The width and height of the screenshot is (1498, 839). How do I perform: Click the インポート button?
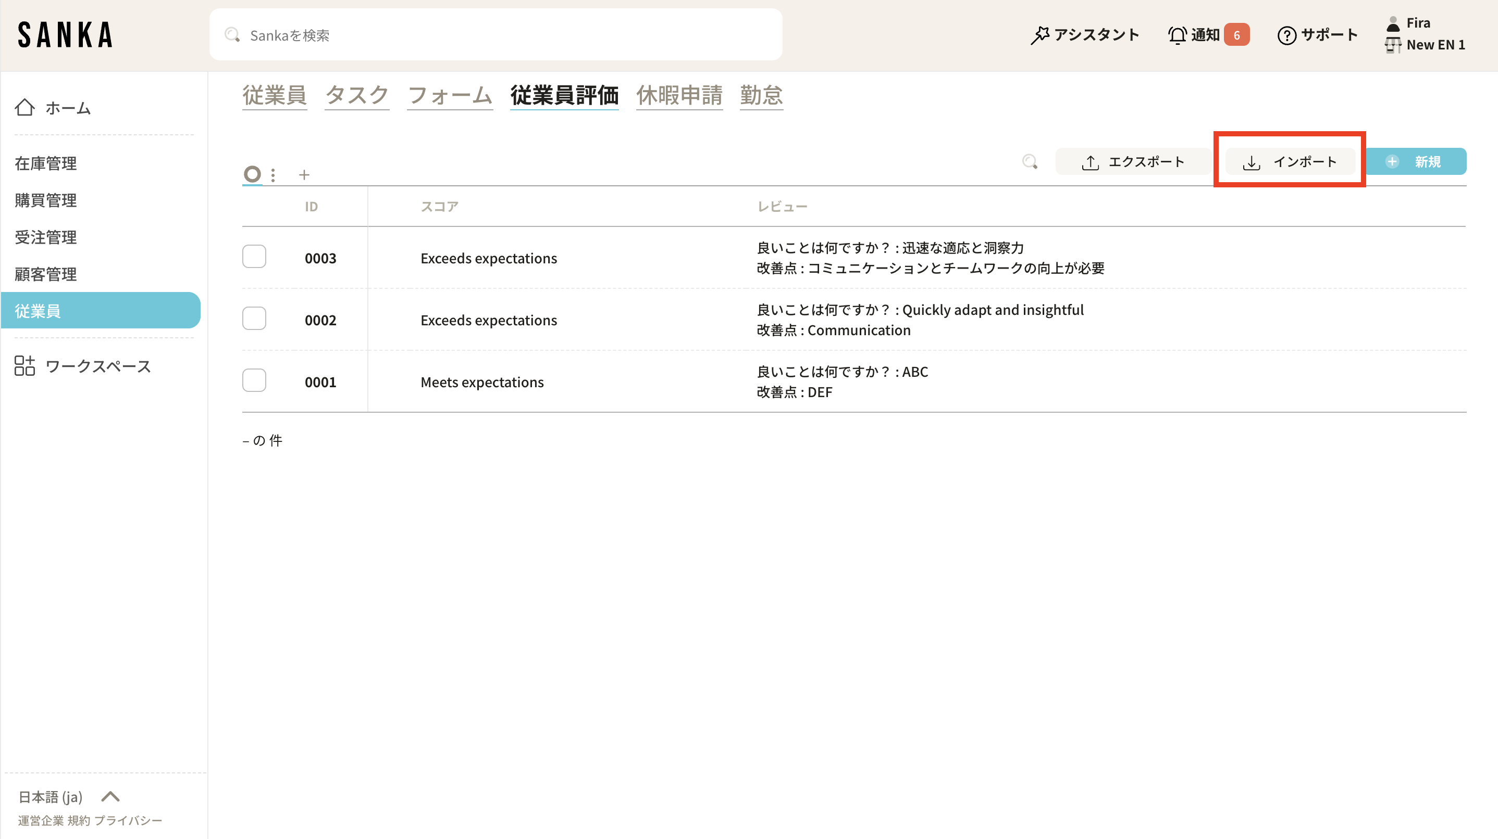pos(1290,161)
